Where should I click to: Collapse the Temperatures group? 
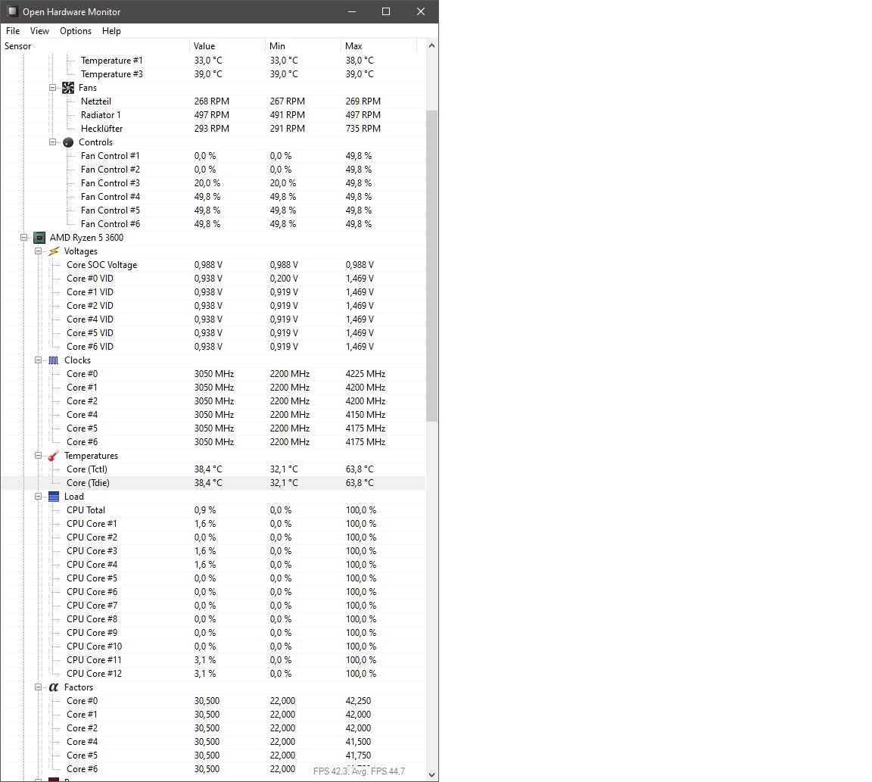click(38, 456)
